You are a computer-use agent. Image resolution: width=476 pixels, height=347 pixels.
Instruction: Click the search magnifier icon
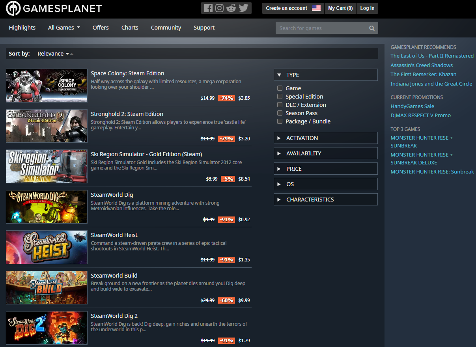click(x=371, y=28)
